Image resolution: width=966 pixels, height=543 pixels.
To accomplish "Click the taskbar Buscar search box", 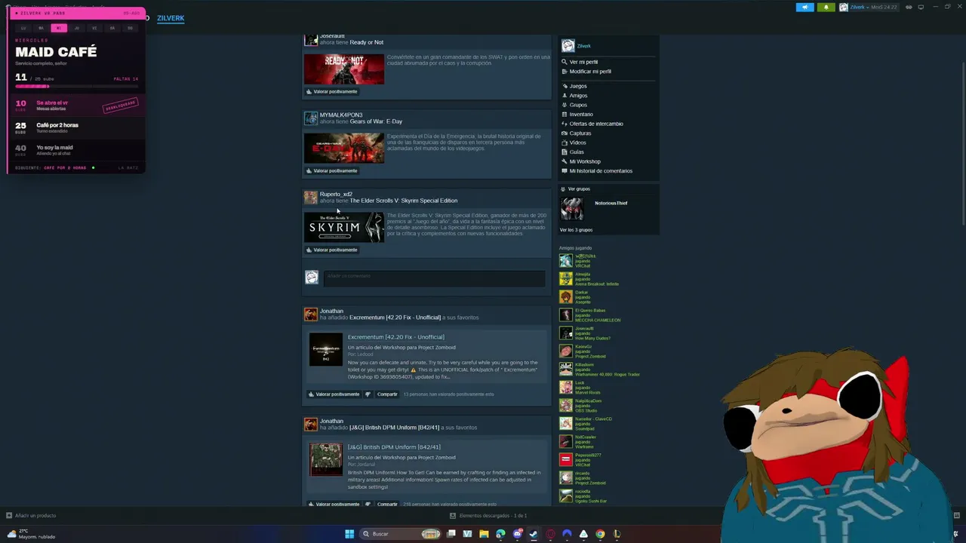I will click(401, 534).
